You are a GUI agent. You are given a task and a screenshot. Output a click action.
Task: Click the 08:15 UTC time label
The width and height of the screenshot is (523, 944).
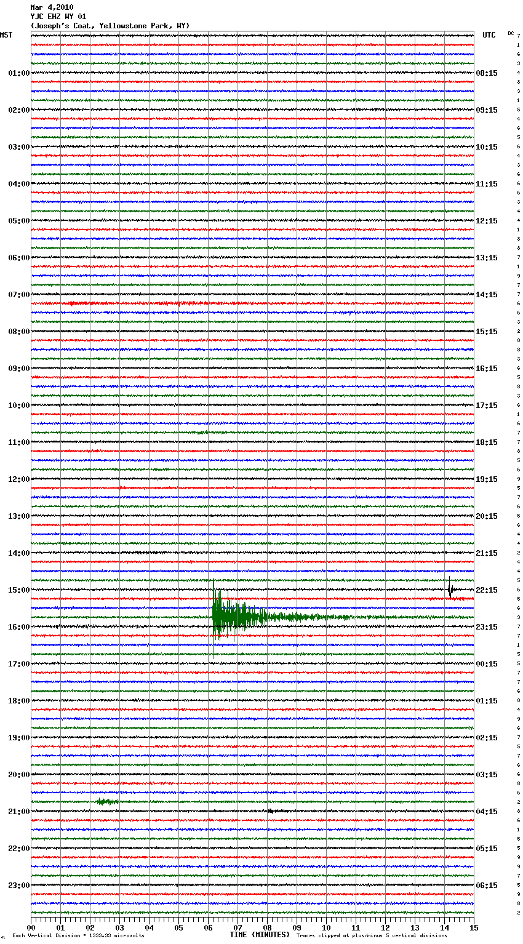pos(487,73)
